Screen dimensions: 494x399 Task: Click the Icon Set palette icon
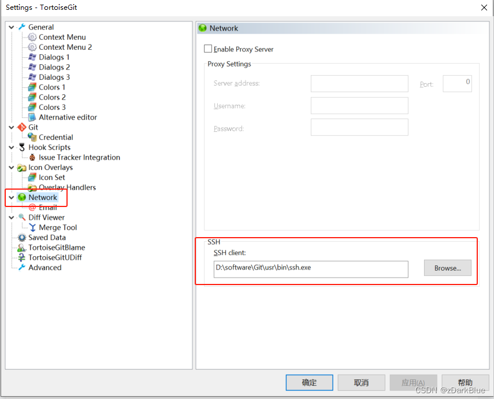(32, 178)
